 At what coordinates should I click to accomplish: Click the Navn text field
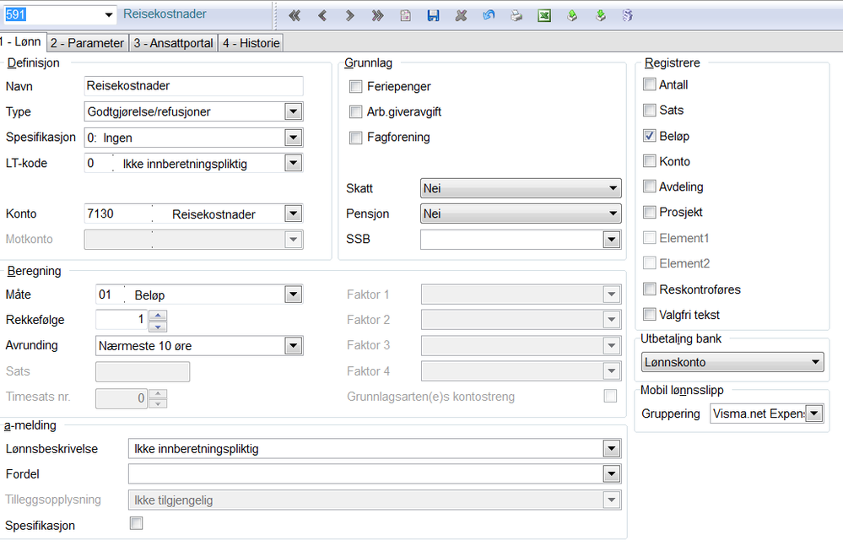193,85
